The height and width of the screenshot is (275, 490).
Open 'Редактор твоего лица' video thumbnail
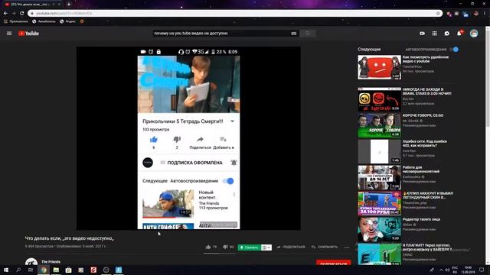(379, 229)
